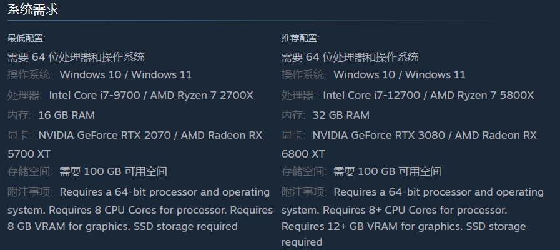Click the 32 GB RAM memory entry

(341, 115)
